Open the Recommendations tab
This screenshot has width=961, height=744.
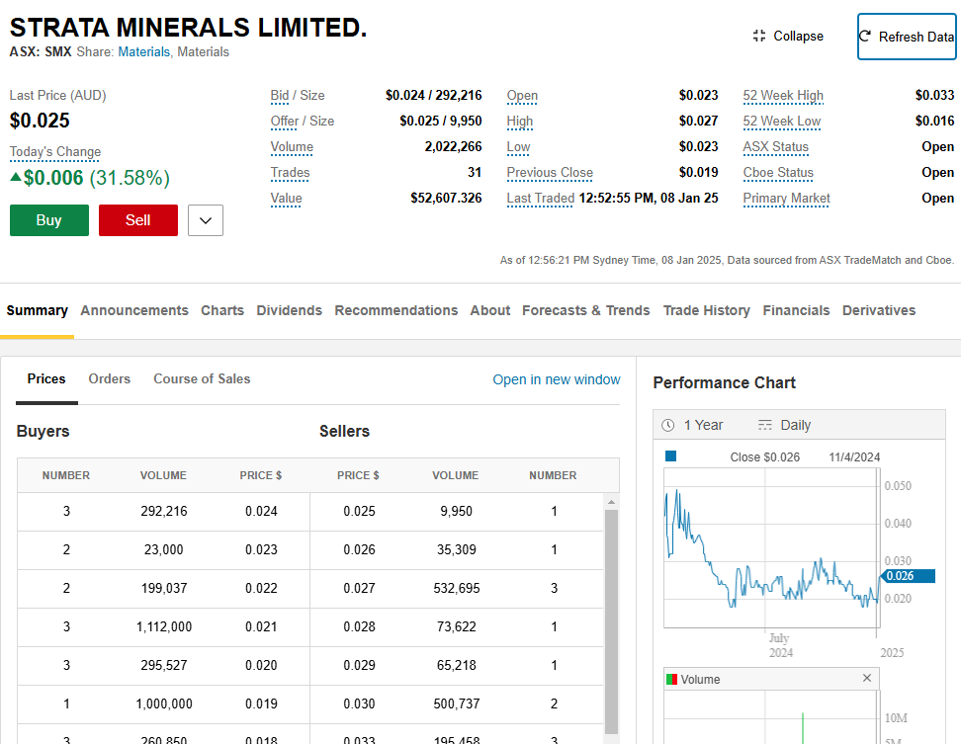(x=395, y=310)
